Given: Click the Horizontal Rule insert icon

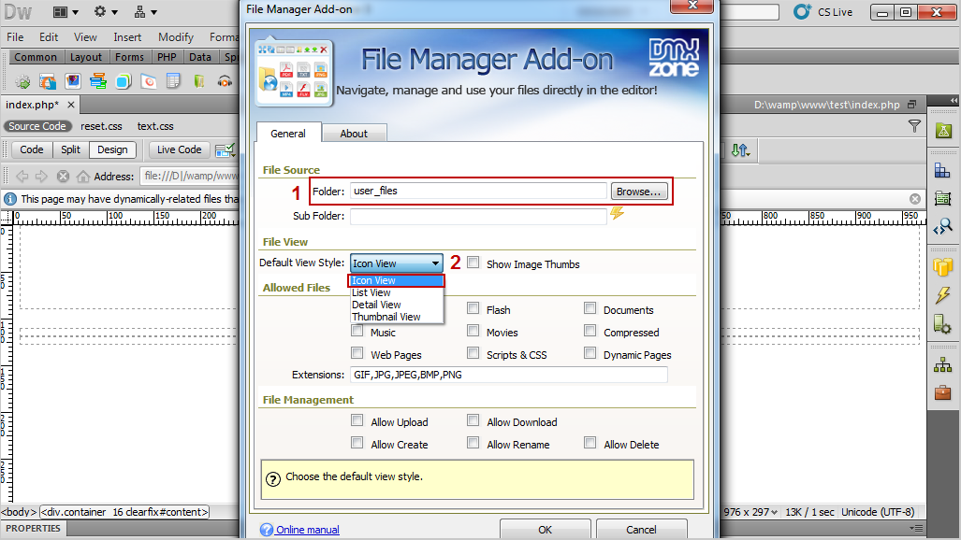Looking at the screenshot, I should click(98, 81).
